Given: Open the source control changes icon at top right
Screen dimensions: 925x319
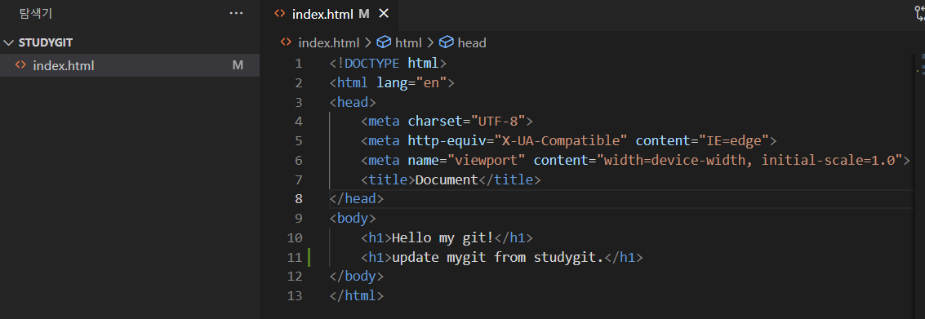Looking at the screenshot, I should [x=919, y=14].
